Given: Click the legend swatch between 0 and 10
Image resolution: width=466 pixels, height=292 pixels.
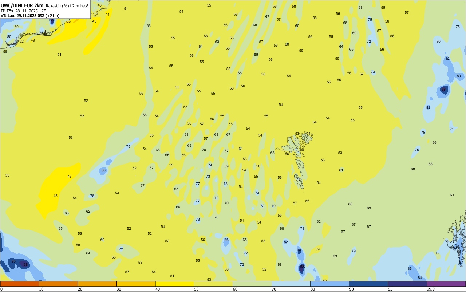Looking at the screenshot, I should [20, 284].
